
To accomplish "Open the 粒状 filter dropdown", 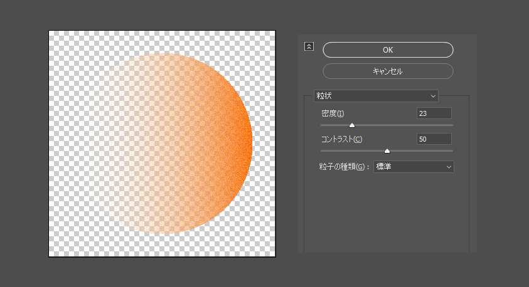I will [x=376, y=96].
